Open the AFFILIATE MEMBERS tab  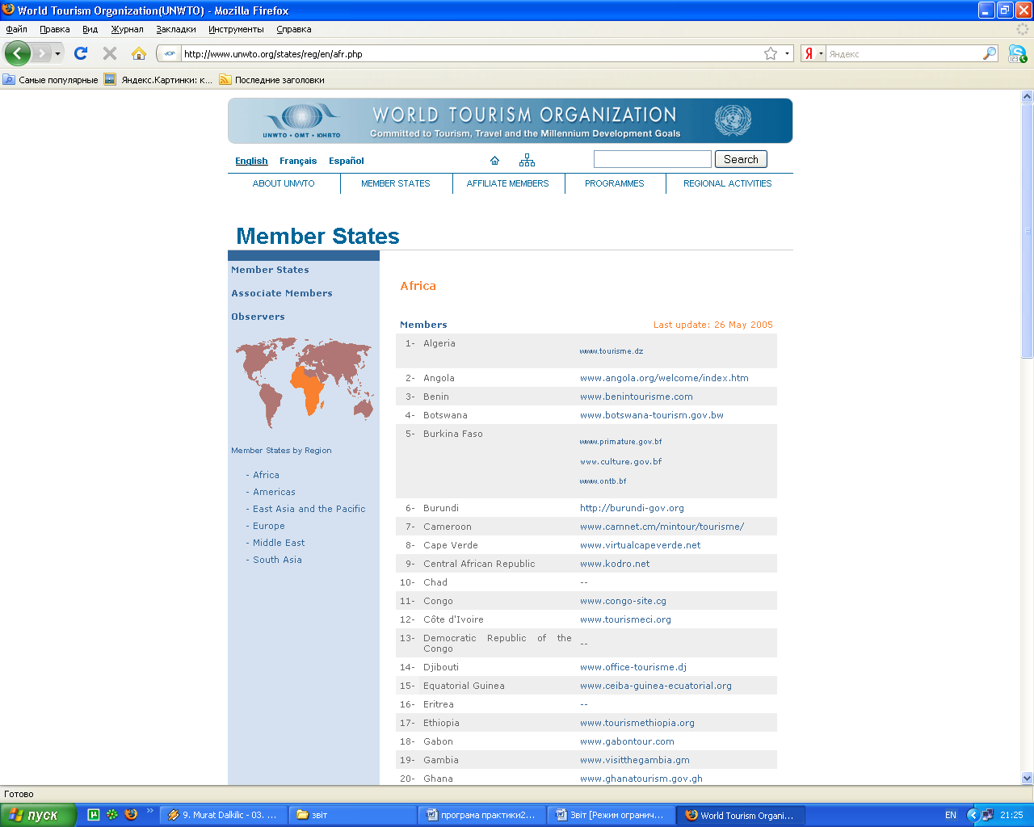pos(507,183)
